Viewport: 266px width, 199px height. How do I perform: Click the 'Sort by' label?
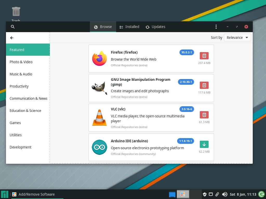[x=216, y=38]
